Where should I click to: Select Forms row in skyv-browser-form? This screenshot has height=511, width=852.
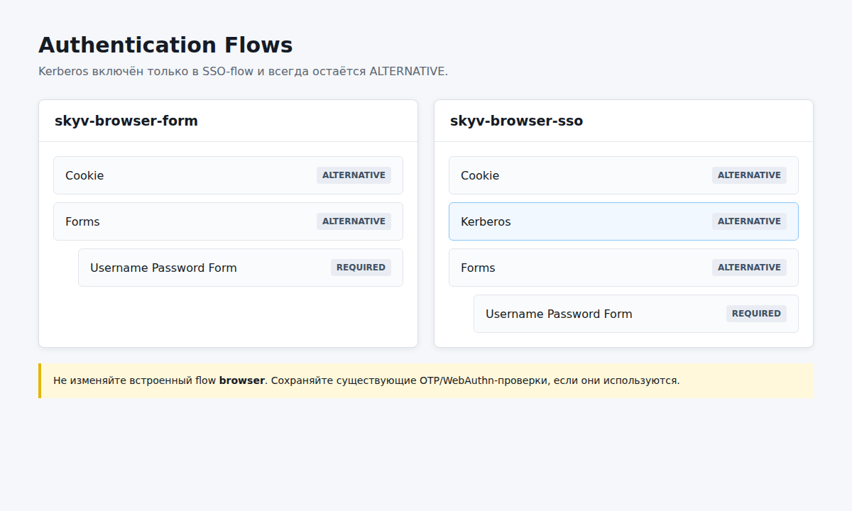coord(228,221)
